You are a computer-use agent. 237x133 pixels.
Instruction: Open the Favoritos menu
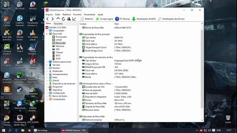77,14
